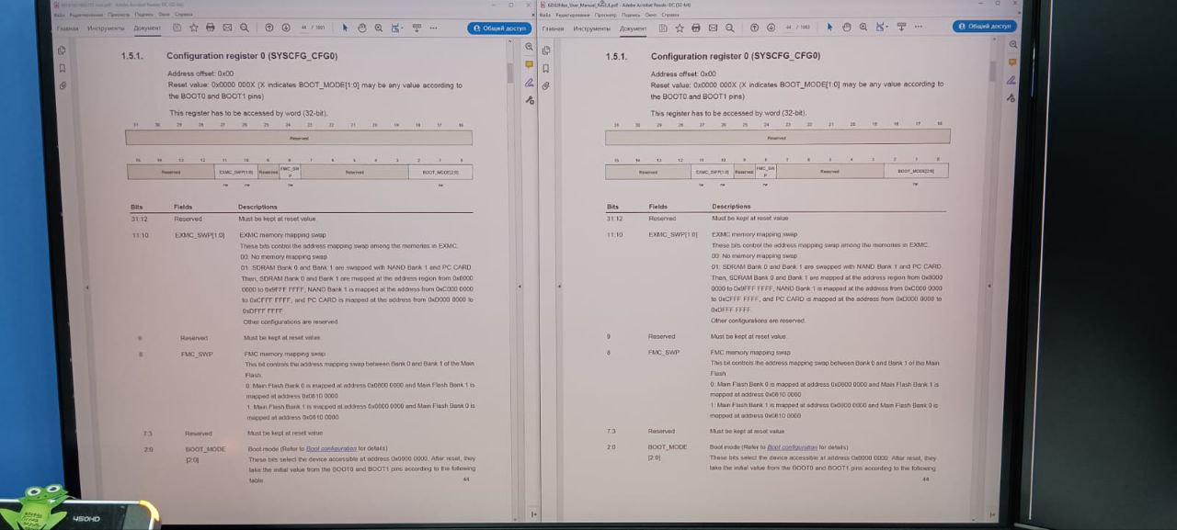The image size is (1177, 530).
Task: Switch to Инструменты tab in left window
Action: (x=106, y=28)
